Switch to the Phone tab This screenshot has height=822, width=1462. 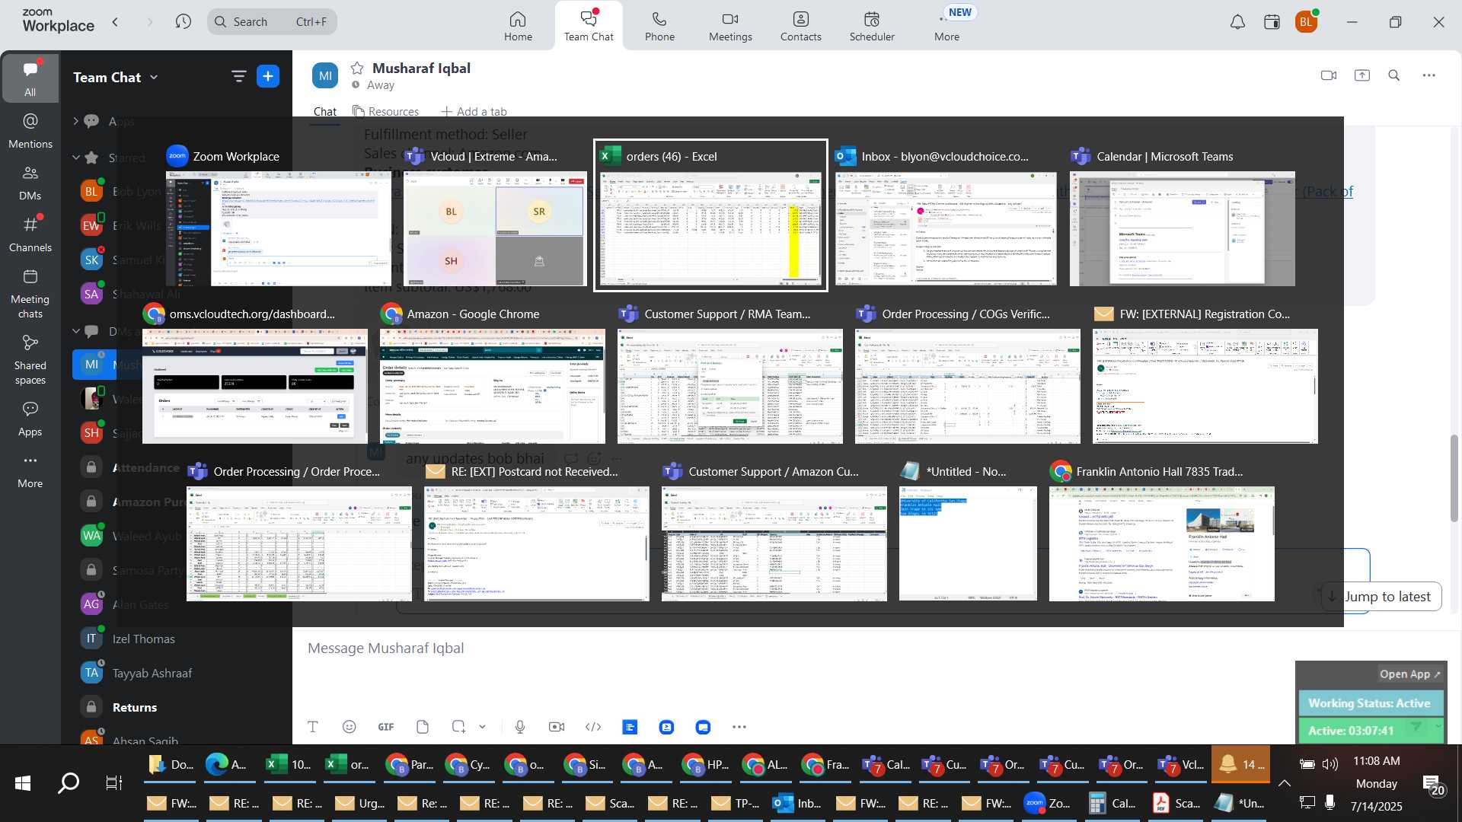[x=659, y=26]
